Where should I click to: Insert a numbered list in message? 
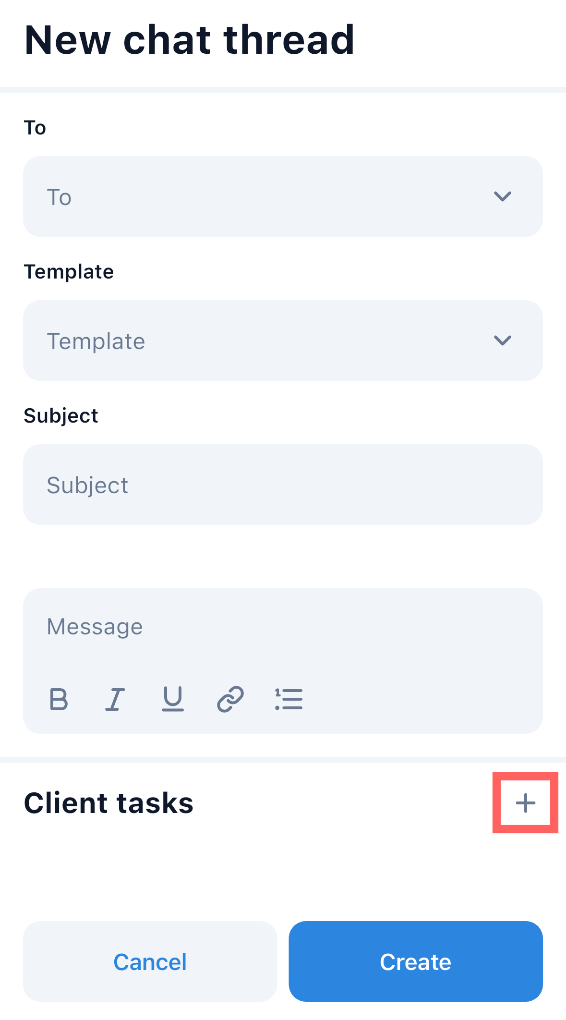289,699
